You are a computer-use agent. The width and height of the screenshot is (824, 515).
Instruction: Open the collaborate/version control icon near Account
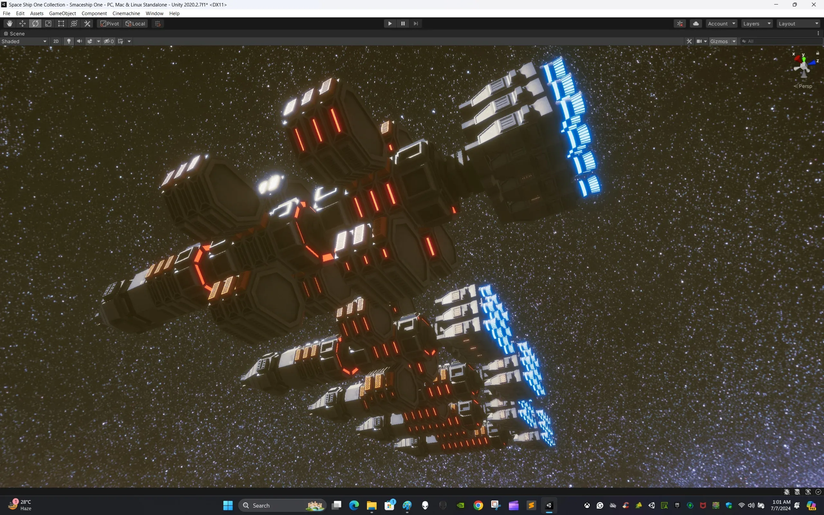click(679, 23)
